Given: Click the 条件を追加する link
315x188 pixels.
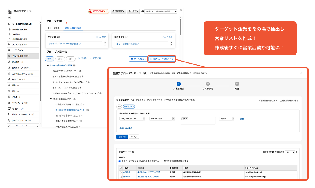Looking at the screenshot, I should click(x=126, y=128).
